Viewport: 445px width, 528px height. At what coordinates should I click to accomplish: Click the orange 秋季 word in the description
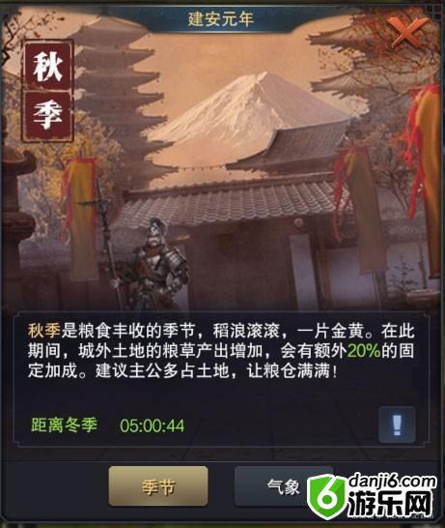click(44, 331)
